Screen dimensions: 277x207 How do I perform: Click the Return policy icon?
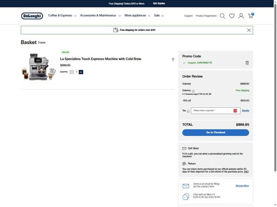tap(184, 164)
